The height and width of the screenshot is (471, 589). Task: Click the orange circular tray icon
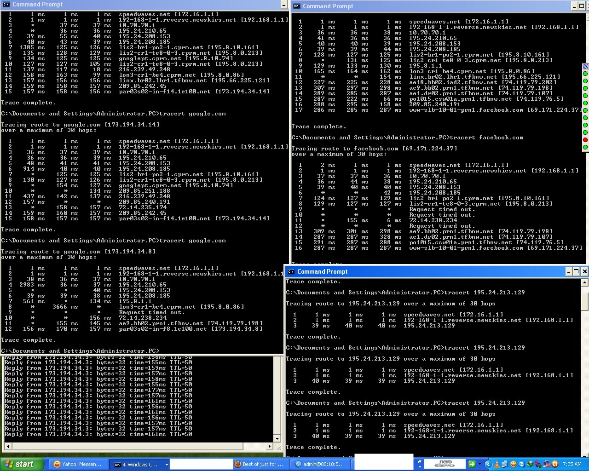tap(555, 464)
